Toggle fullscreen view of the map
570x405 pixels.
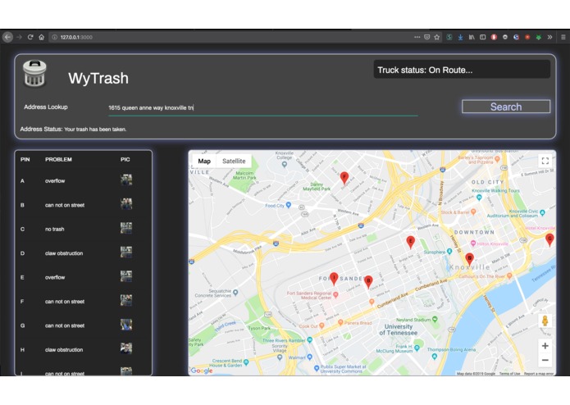pos(545,161)
